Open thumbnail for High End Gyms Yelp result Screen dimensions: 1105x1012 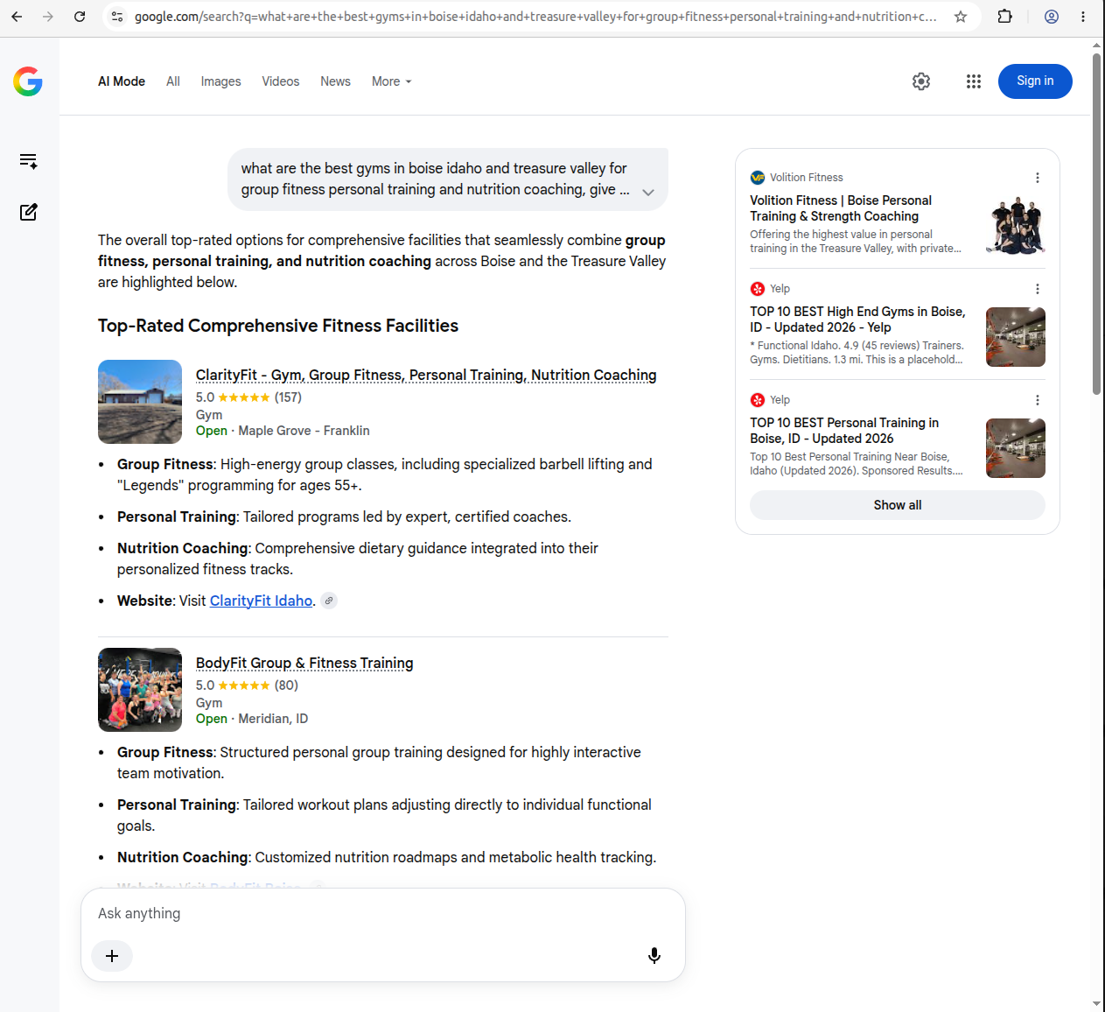1016,337
